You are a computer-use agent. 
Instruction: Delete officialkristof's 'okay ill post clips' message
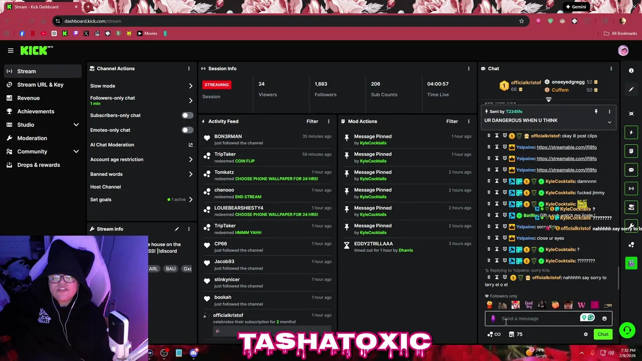point(489,136)
